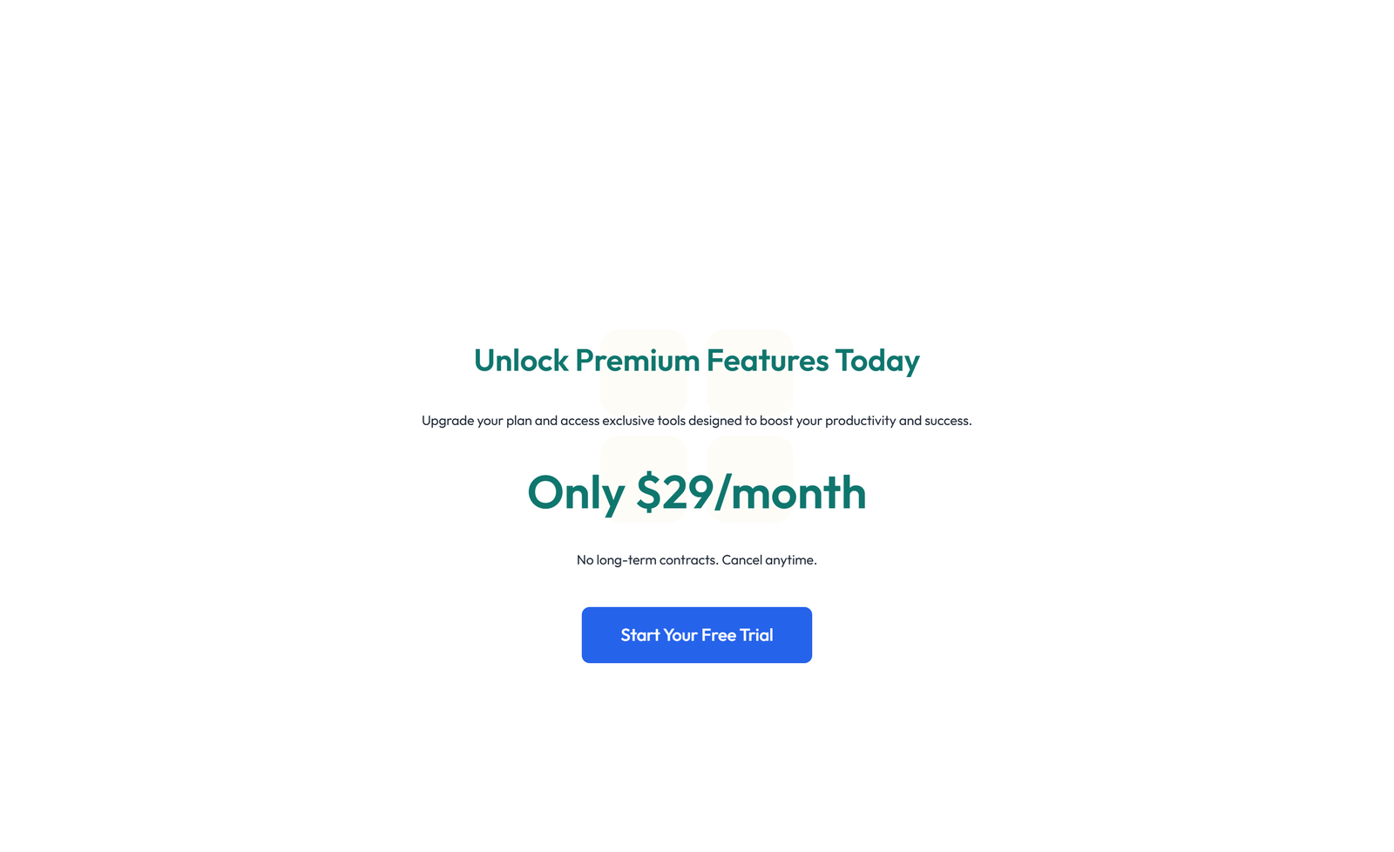Image resolution: width=1394 pixels, height=852 pixels.
Task: Click the word "Only" in the price
Action: (575, 492)
